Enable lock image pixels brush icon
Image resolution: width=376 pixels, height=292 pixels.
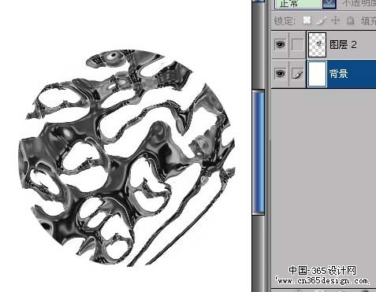[322, 20]
